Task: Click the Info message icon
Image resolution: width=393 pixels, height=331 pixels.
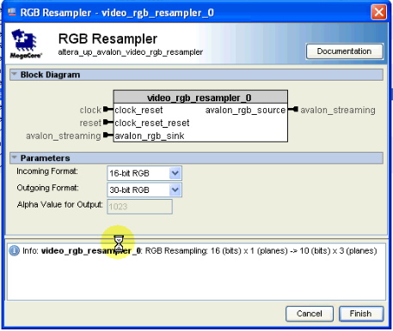Action: tap(14, 250)
